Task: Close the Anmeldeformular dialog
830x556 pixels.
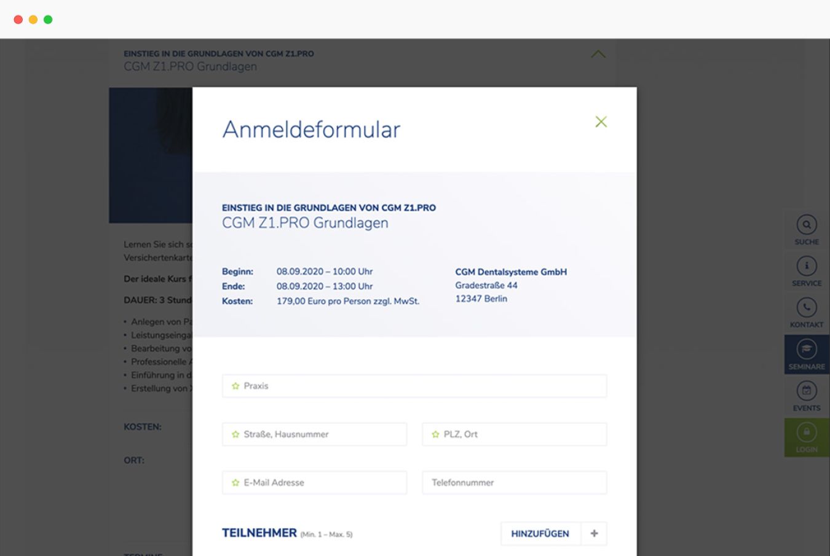Action: [x=601, y=122]
